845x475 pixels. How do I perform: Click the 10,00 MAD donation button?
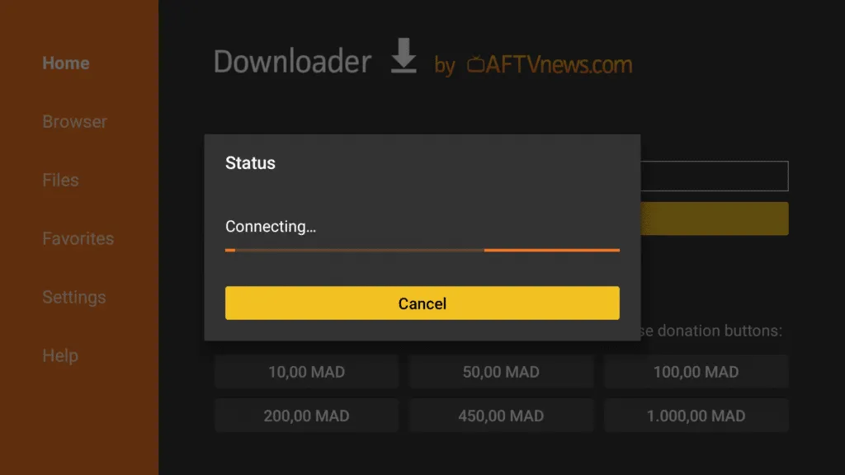click(307, 372)
